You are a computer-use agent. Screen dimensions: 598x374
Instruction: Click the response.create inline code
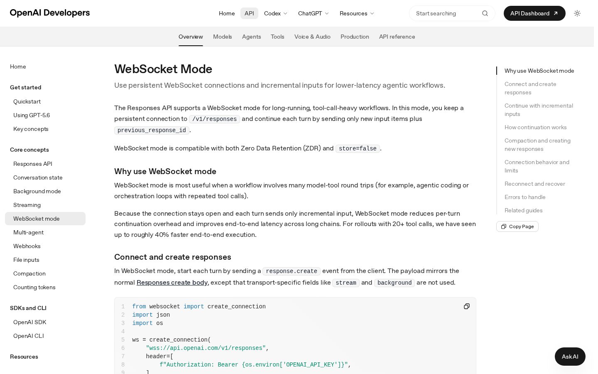(x=292, y=271)
